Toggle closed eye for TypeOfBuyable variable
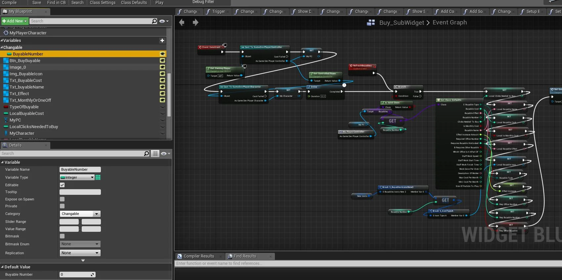Viewport: 562px width, 280px height. click(162, 107)
